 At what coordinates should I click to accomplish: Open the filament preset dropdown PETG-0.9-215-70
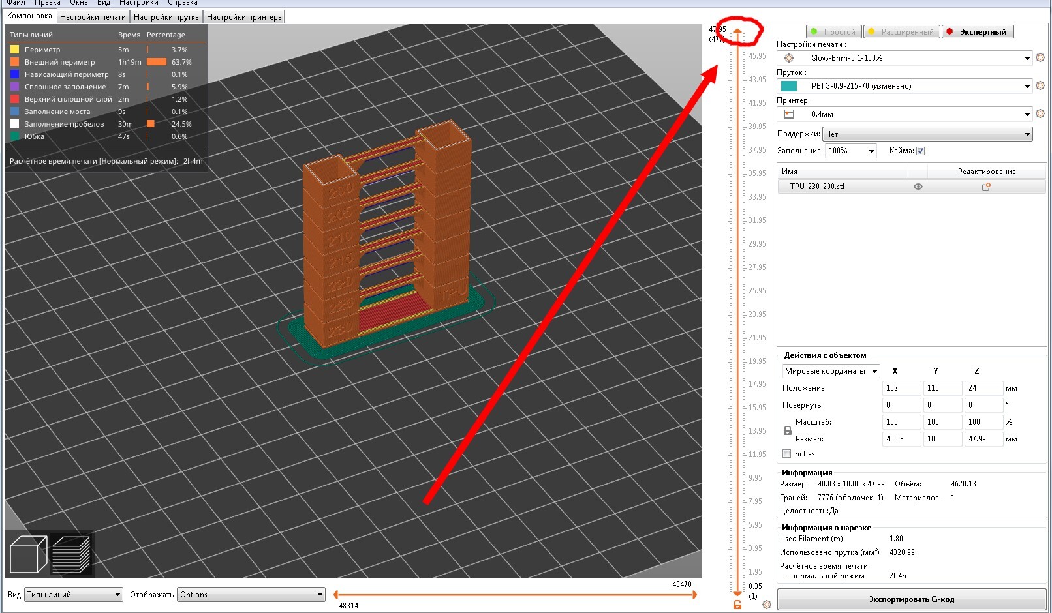click(905, 86)
